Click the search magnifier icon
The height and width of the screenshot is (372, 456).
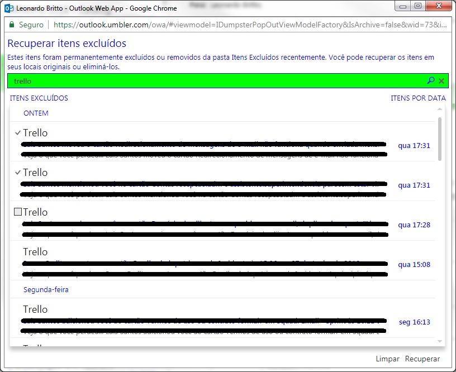(430, 81)
